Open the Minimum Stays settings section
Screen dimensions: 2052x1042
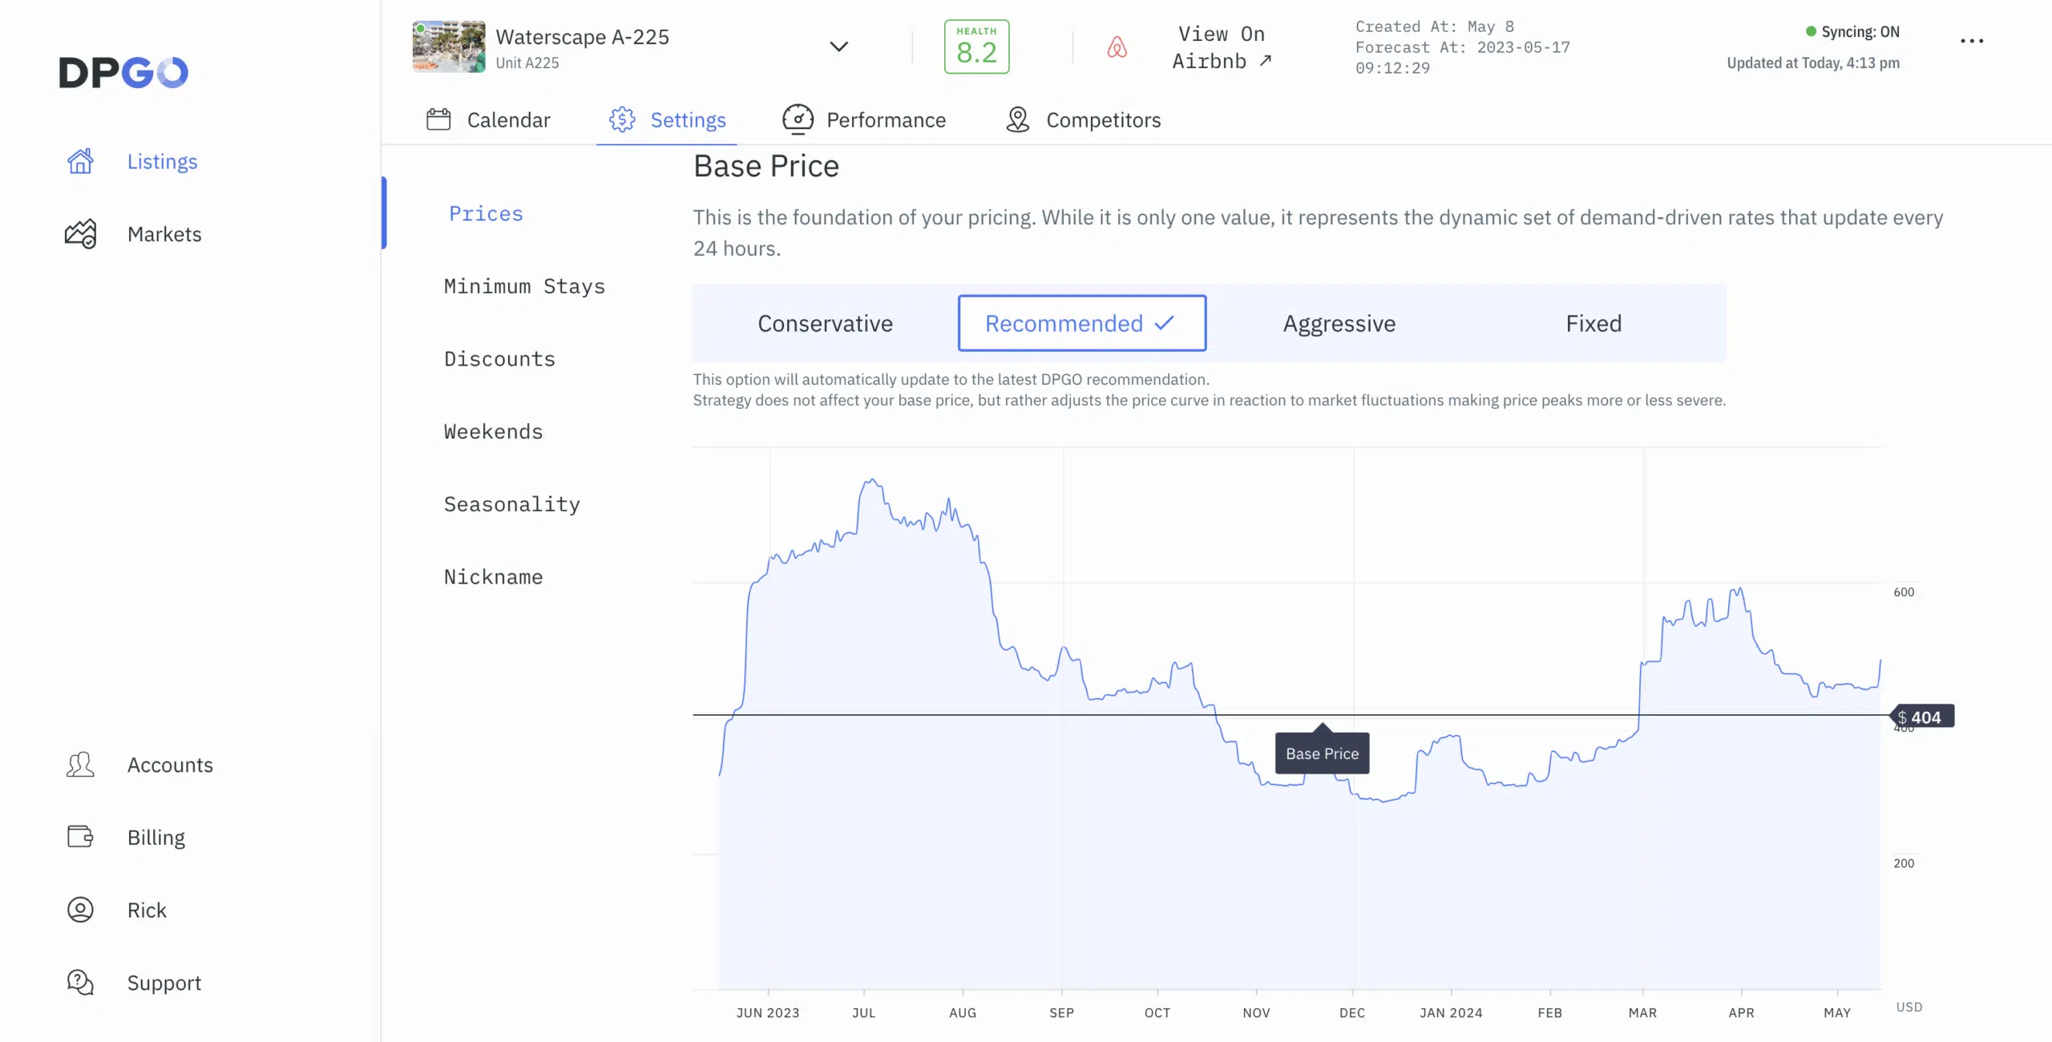tap(524, 286)
